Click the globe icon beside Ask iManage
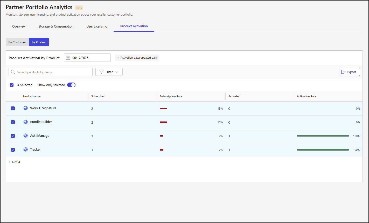369x223 pixels. (25, 136)
